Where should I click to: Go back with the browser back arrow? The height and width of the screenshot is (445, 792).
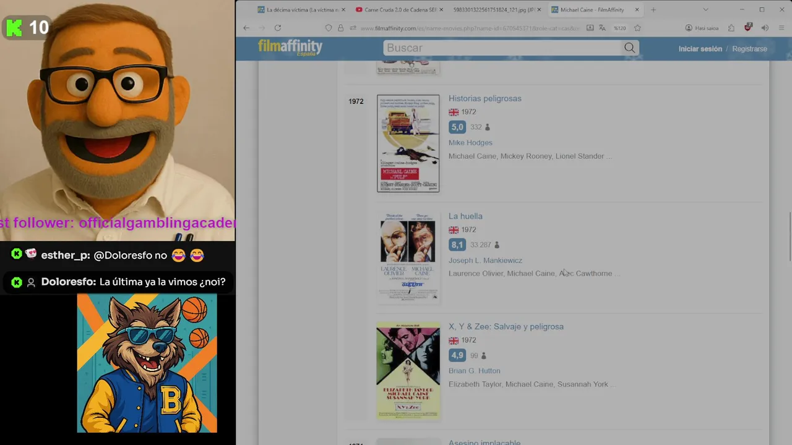(x=246, y=28)
